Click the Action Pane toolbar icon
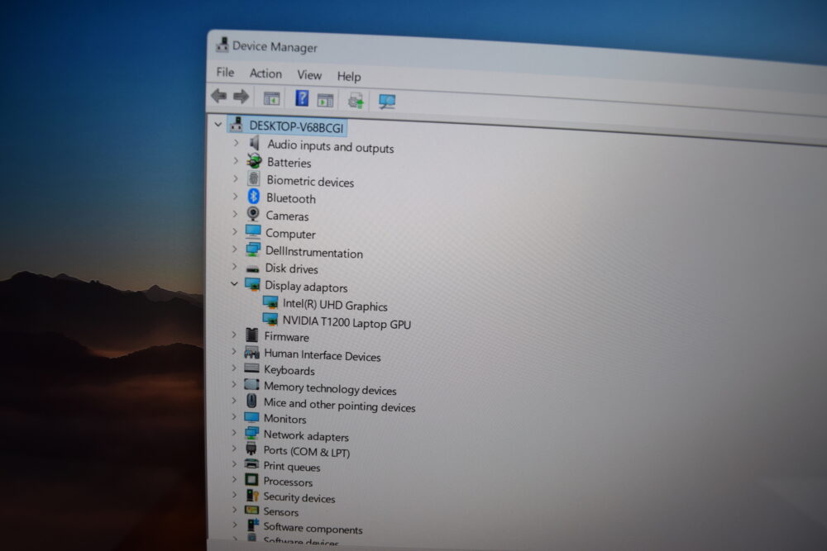 coord(325,100)
